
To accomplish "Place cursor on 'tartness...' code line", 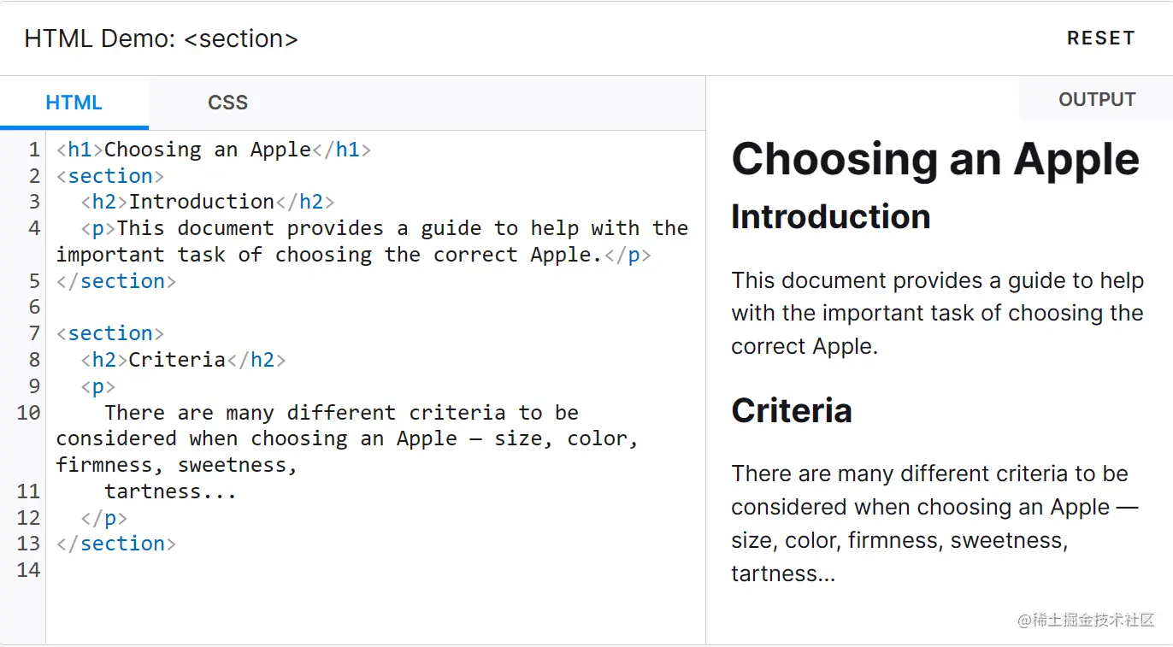I will tap(170, 491).
